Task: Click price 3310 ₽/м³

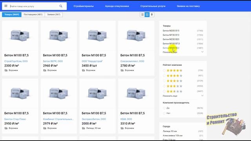Action: click(x=128, y=124)
